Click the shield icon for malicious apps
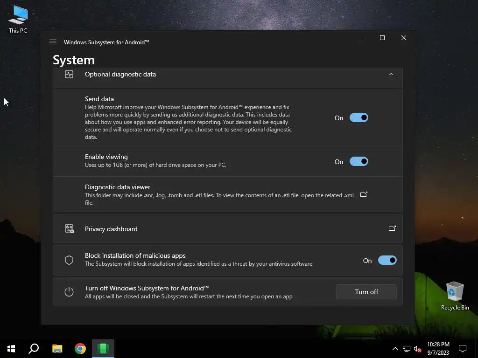The image size is (478, 358). click(69, 260)
